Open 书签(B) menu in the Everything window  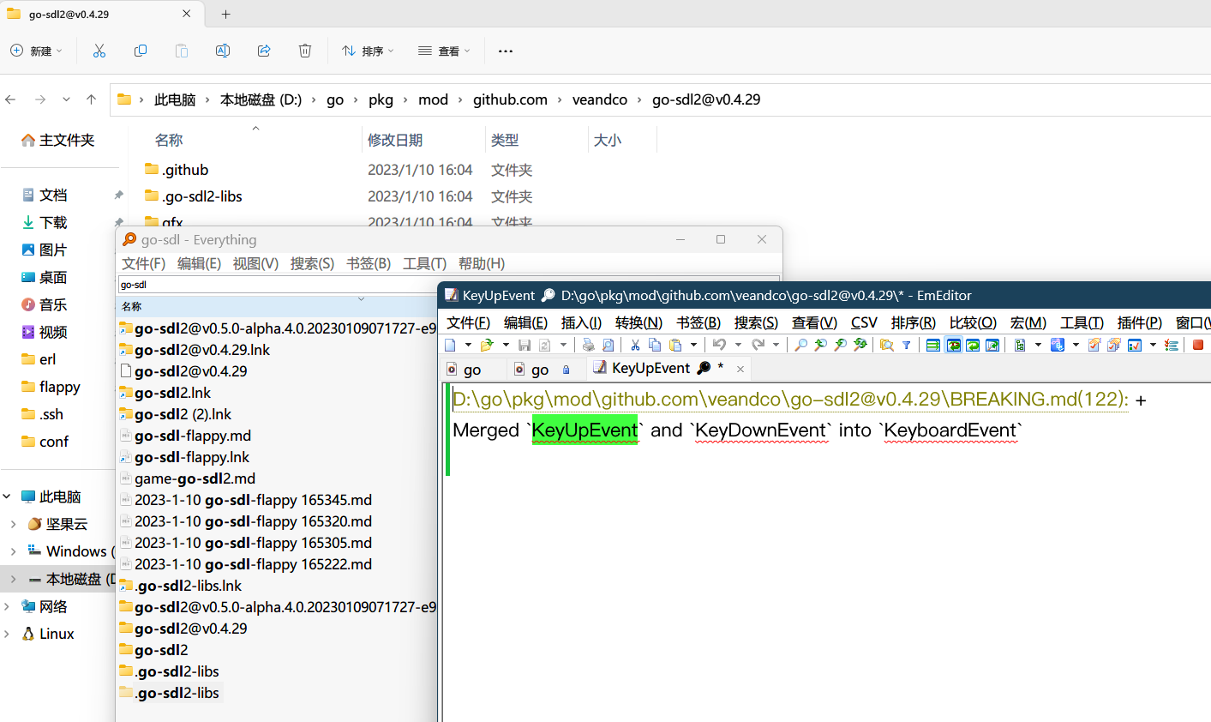[x=369, y=263]
